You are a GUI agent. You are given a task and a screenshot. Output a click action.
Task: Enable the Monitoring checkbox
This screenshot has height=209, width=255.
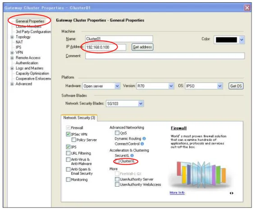(x=68, y=179)
